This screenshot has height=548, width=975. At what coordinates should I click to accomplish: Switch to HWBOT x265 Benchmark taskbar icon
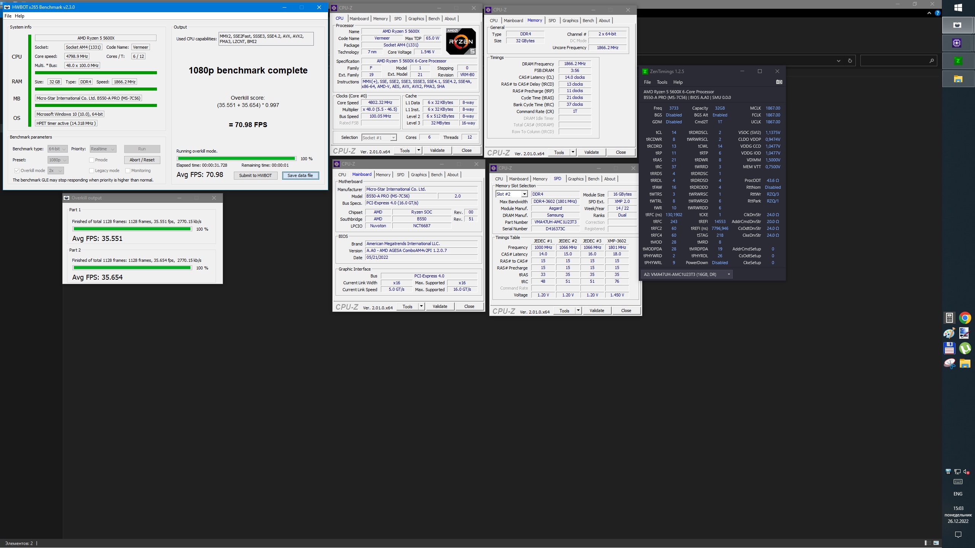click(957, 25)
